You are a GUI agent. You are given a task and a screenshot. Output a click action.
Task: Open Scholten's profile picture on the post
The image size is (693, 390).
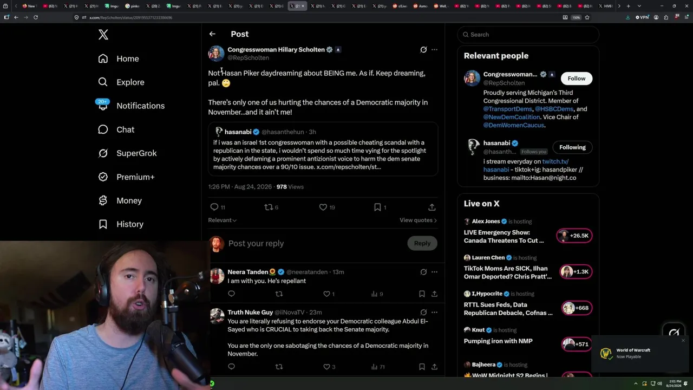coord(216,54)
